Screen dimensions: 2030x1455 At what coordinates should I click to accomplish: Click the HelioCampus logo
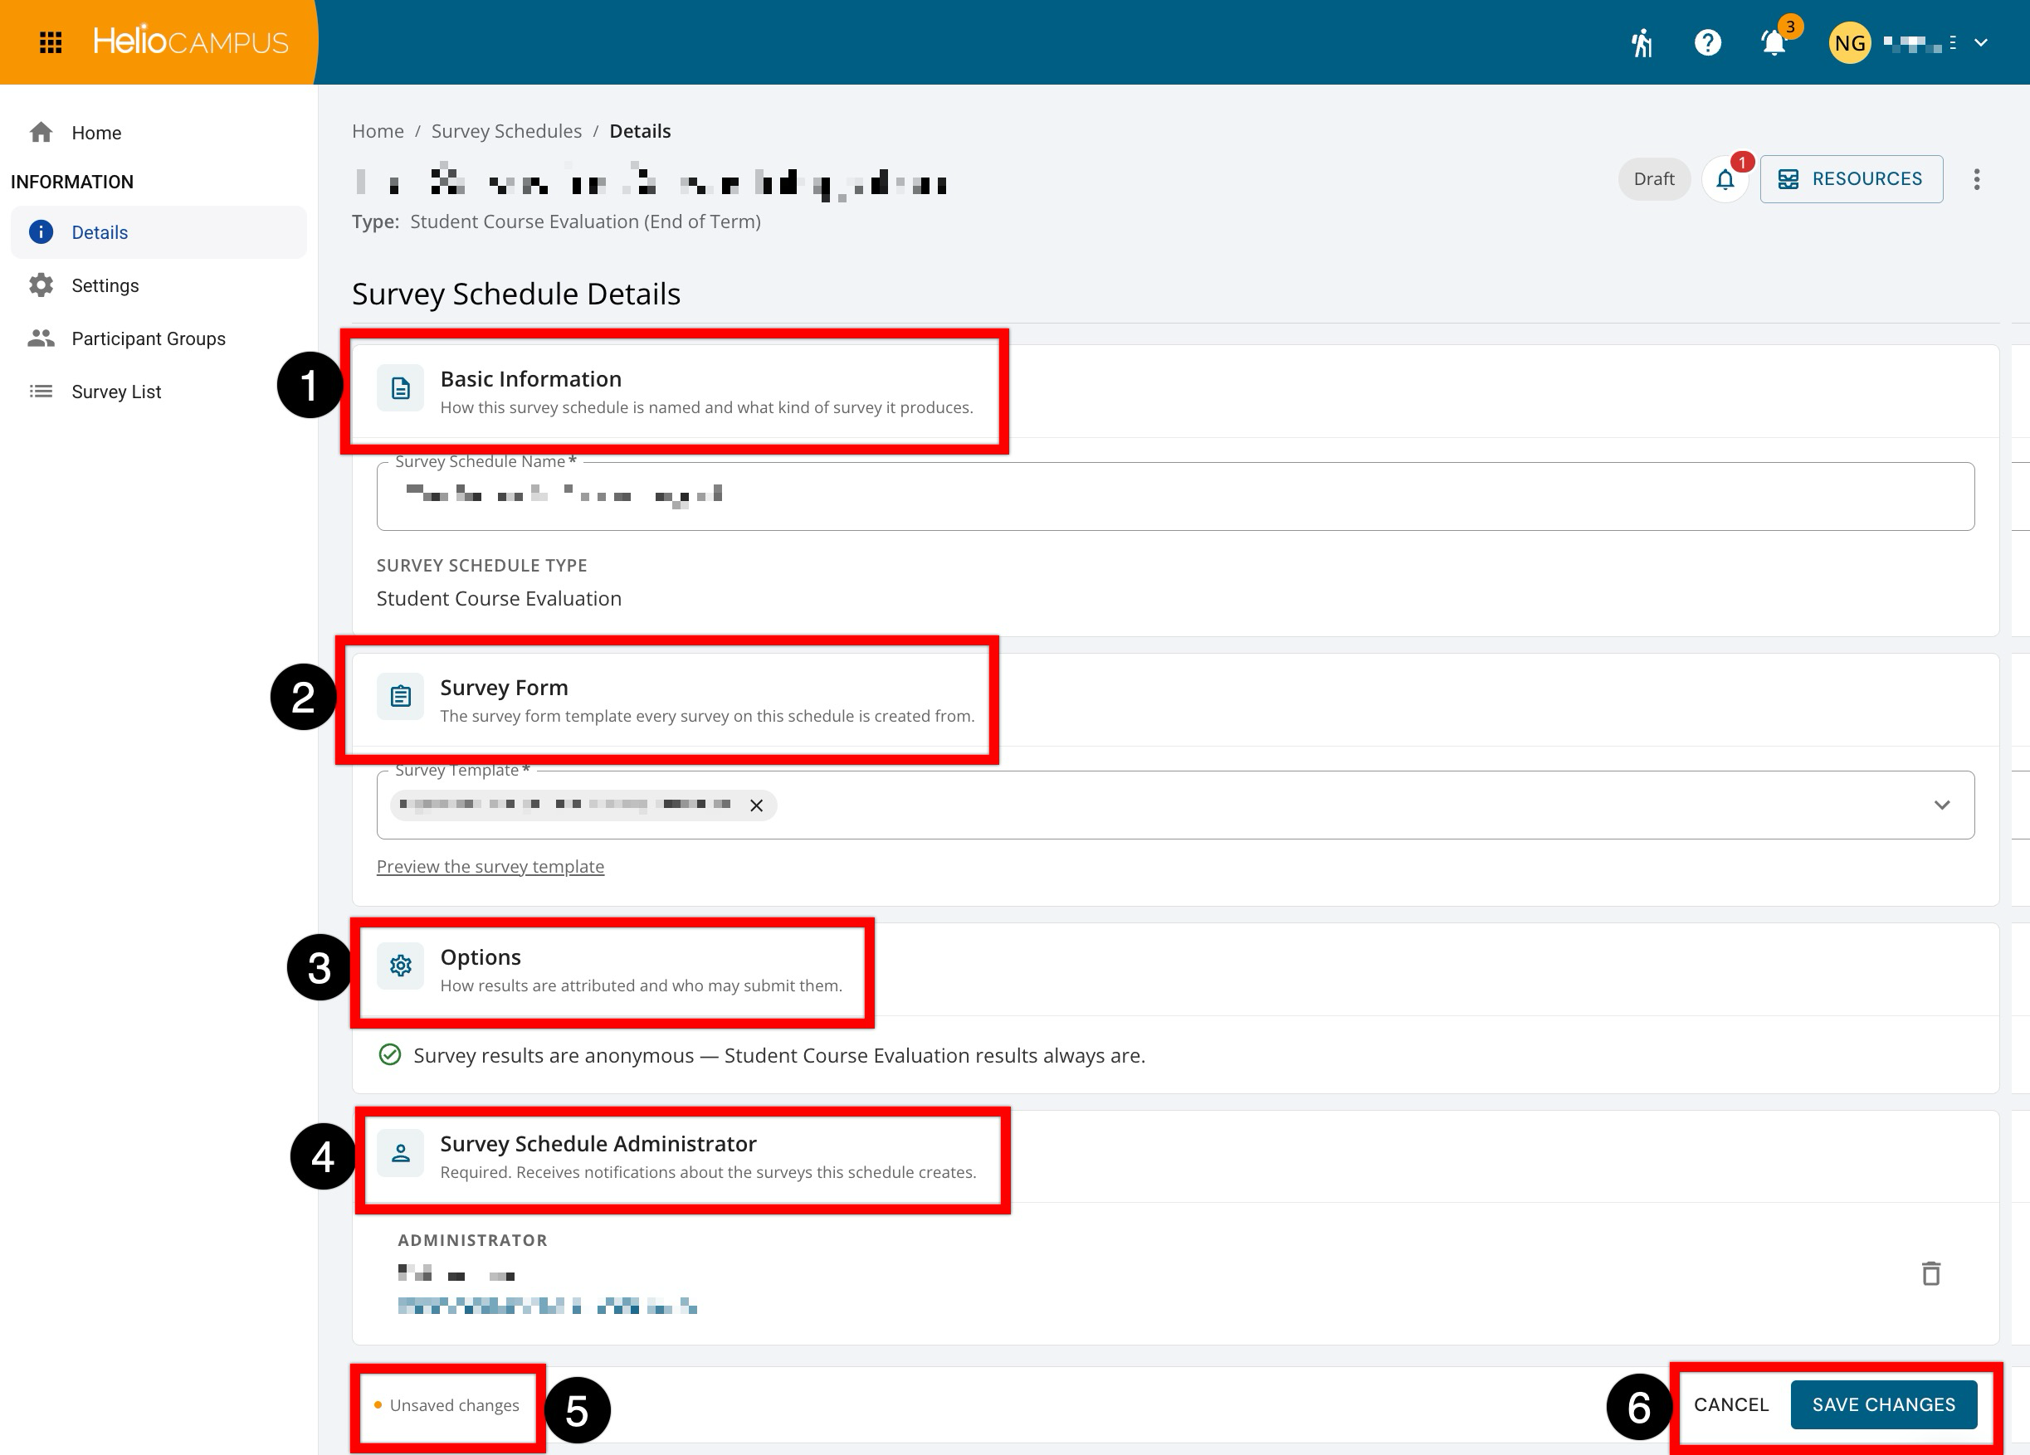(191, 41)
